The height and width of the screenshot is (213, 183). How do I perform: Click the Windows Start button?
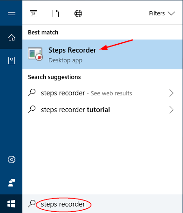pos(11,204)
